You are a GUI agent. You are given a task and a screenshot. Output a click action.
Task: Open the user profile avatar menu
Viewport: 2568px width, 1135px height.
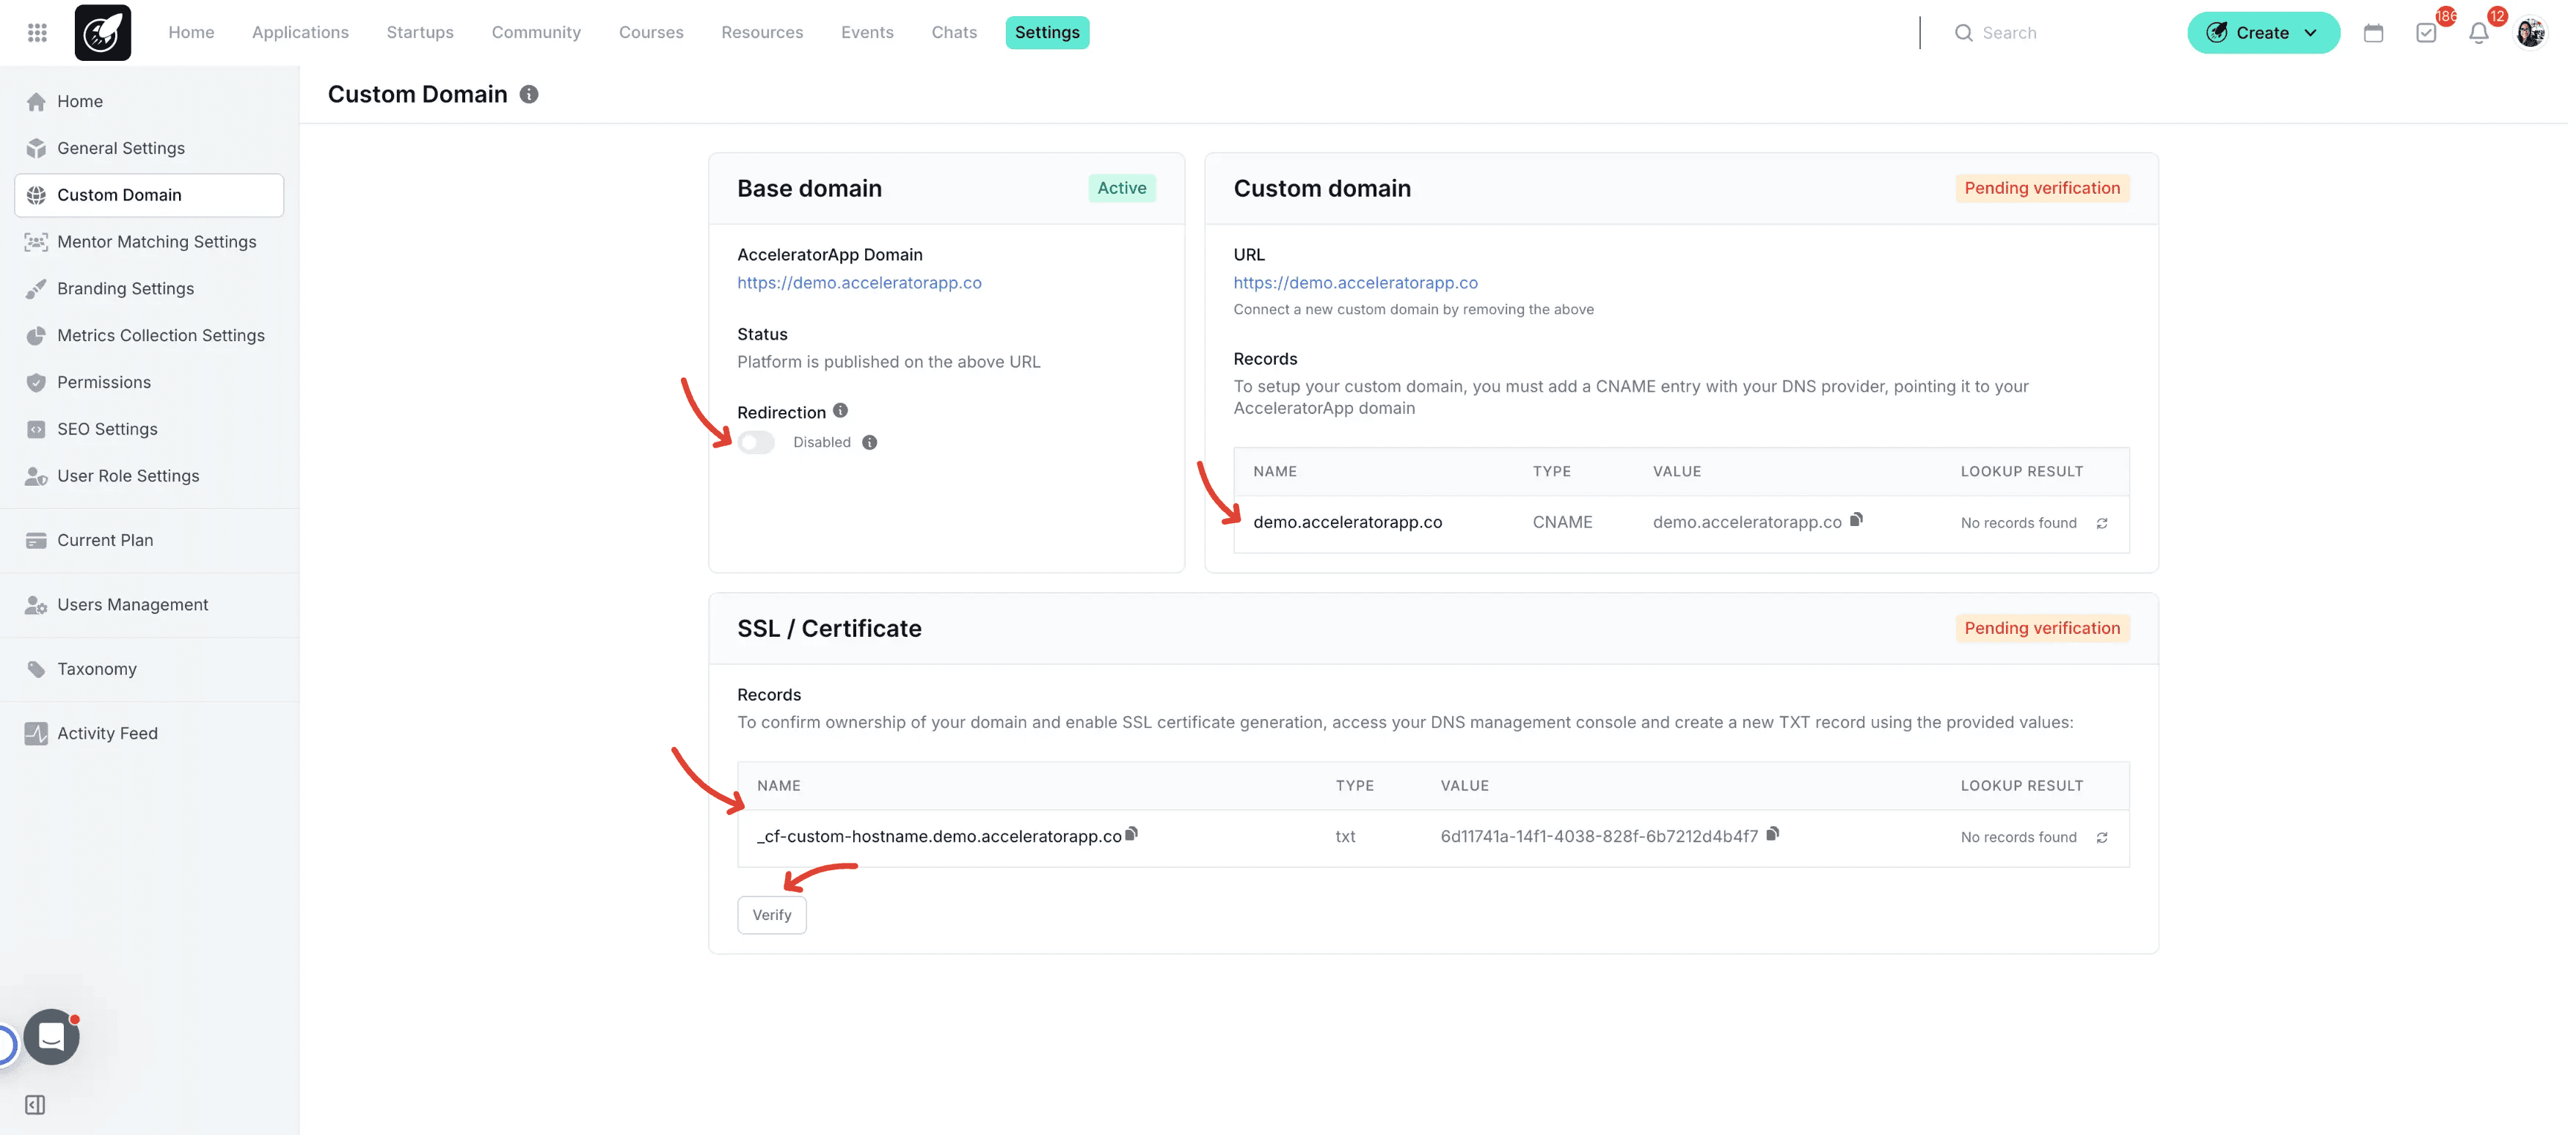(x=2530, y=33)
